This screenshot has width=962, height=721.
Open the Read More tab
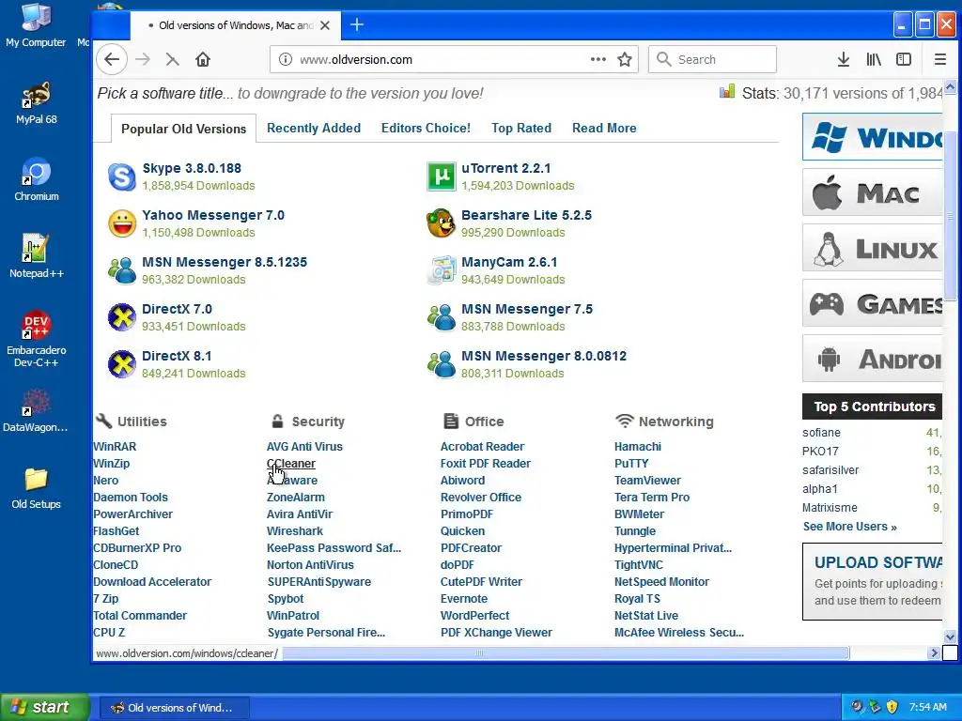click(604, 128)
